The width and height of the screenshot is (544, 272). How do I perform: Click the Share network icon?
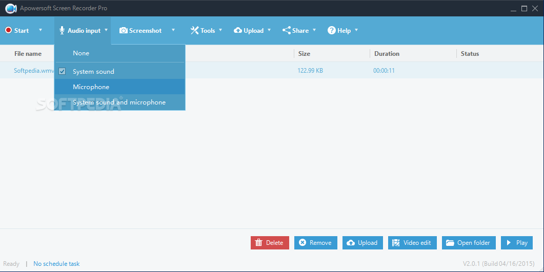click(286, 31)
